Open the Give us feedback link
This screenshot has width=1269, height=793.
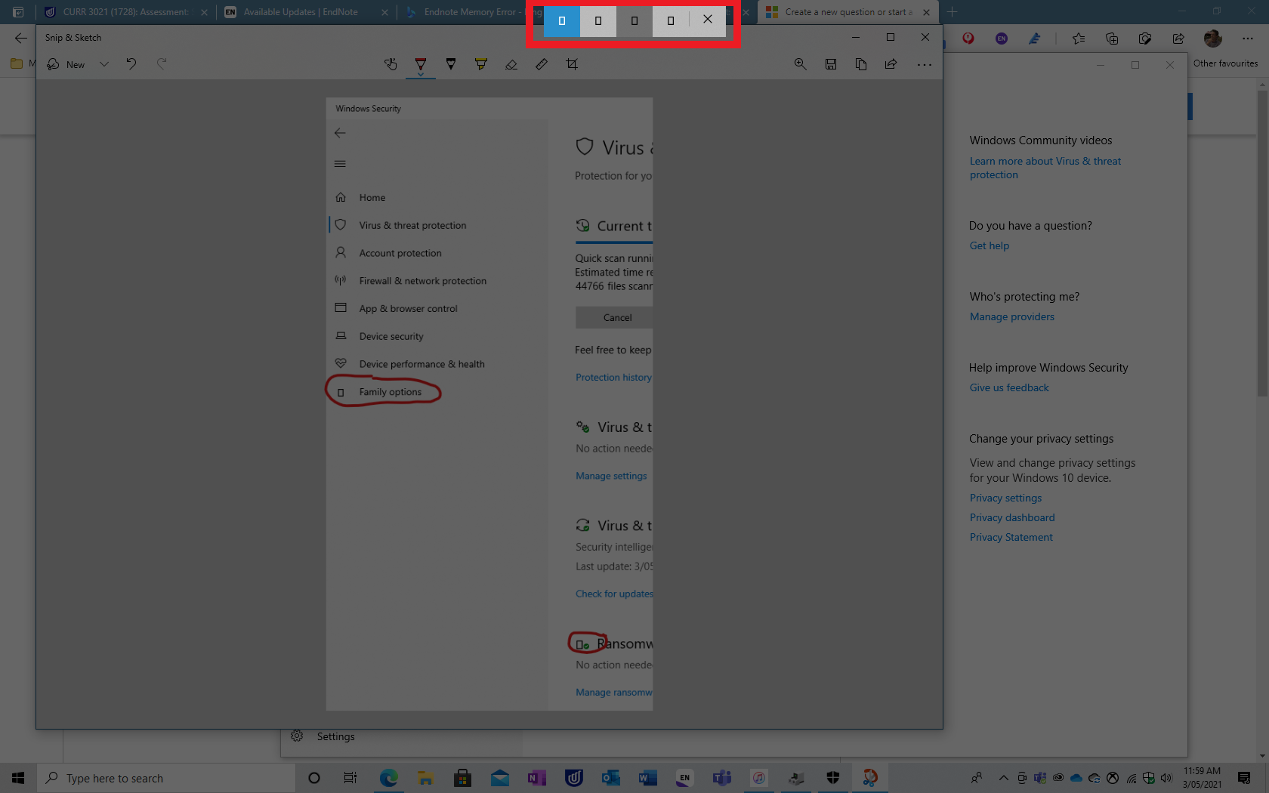[1009, 387]
